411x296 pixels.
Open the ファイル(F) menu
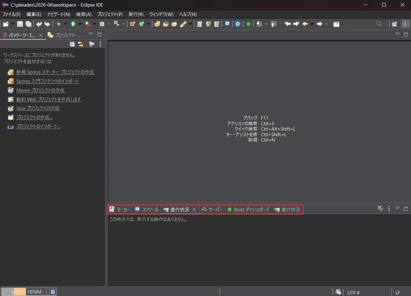click(x=11, y=14)
